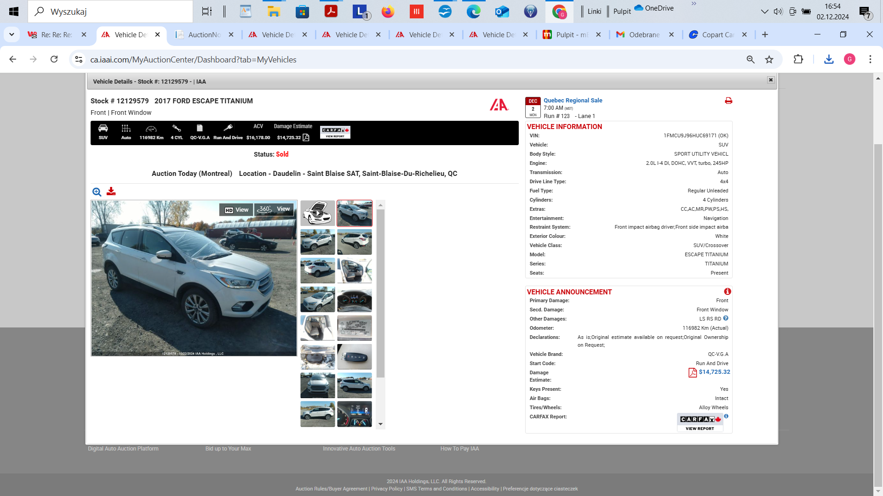
Task: Click the thumbnail list scroll-down arrow
Action: click(380, 424)
